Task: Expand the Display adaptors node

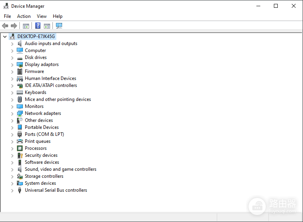Action: pyautogui.click(x=12, y=65)
